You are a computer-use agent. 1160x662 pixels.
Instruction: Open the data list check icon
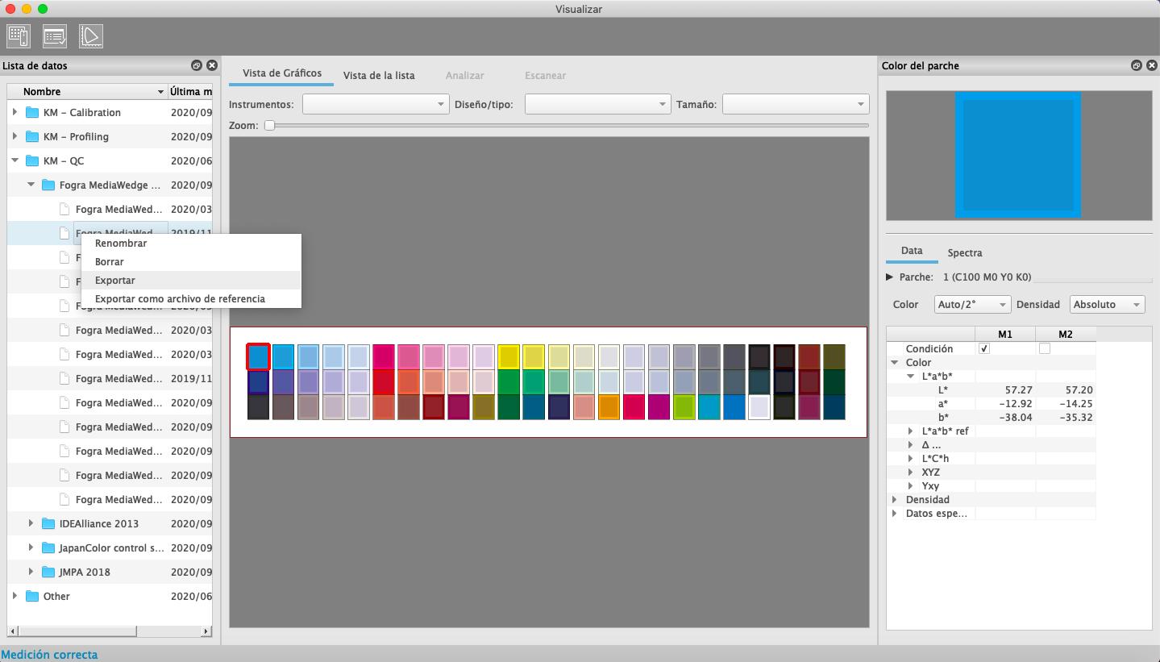pos(55,36)
